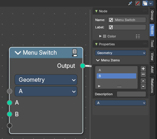Click the Menu Switch node title
157x139 pixels.
(x=40, y=53)
